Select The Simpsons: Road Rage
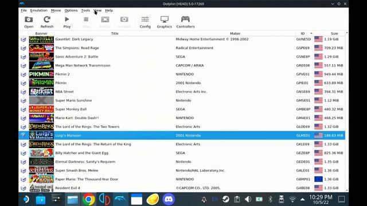 click(x=182, y=48)
